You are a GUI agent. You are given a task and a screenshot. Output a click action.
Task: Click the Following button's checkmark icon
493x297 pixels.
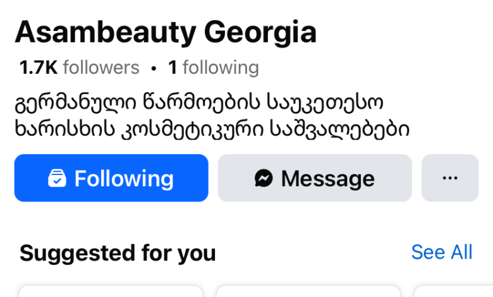point(57,179)
